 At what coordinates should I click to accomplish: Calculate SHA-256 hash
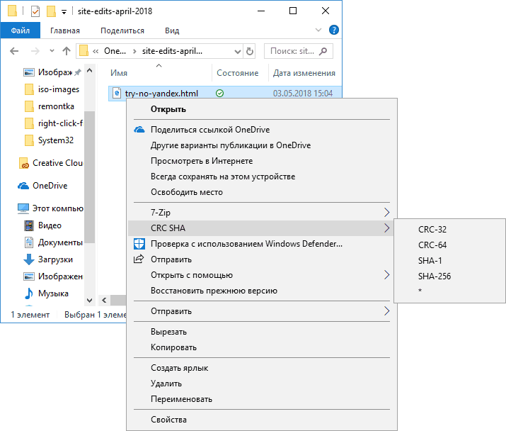point(450,276)
